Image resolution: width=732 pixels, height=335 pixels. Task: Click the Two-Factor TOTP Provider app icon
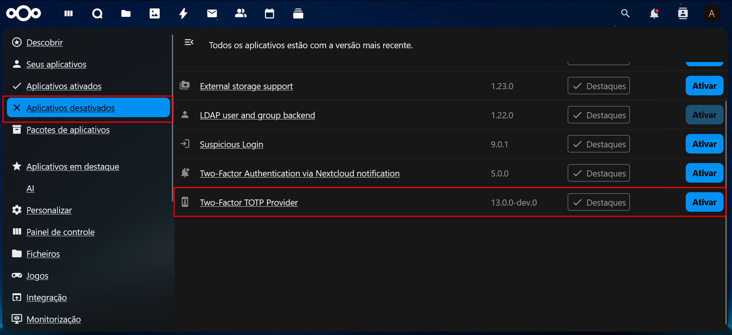point(185,202)
